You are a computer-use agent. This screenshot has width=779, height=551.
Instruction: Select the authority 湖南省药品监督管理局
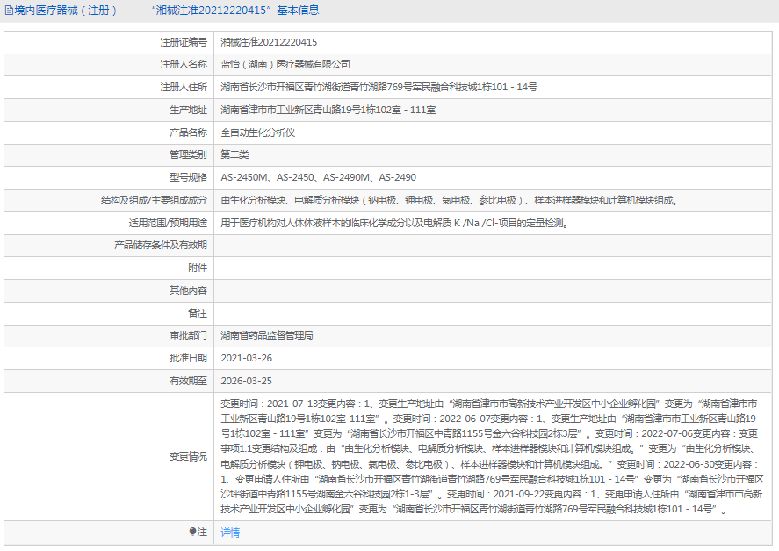pyautogui.click(x=267, y=335)
